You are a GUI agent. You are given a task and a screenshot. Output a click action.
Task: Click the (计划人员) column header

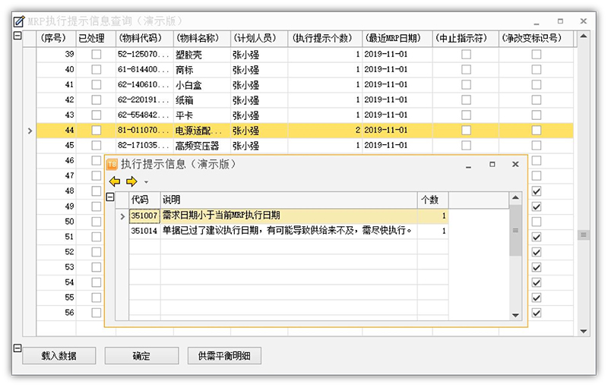(x=259, y=38)
